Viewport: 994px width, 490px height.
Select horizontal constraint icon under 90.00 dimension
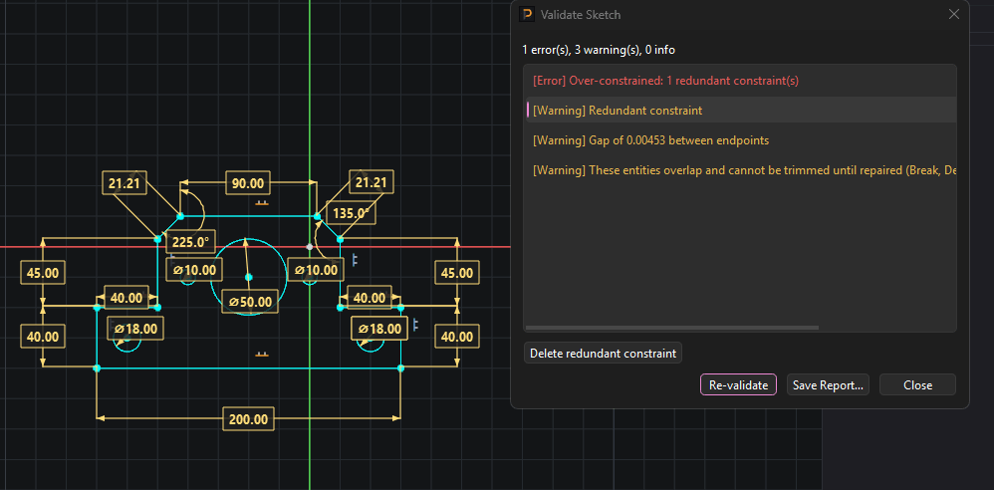click(261, 203)
